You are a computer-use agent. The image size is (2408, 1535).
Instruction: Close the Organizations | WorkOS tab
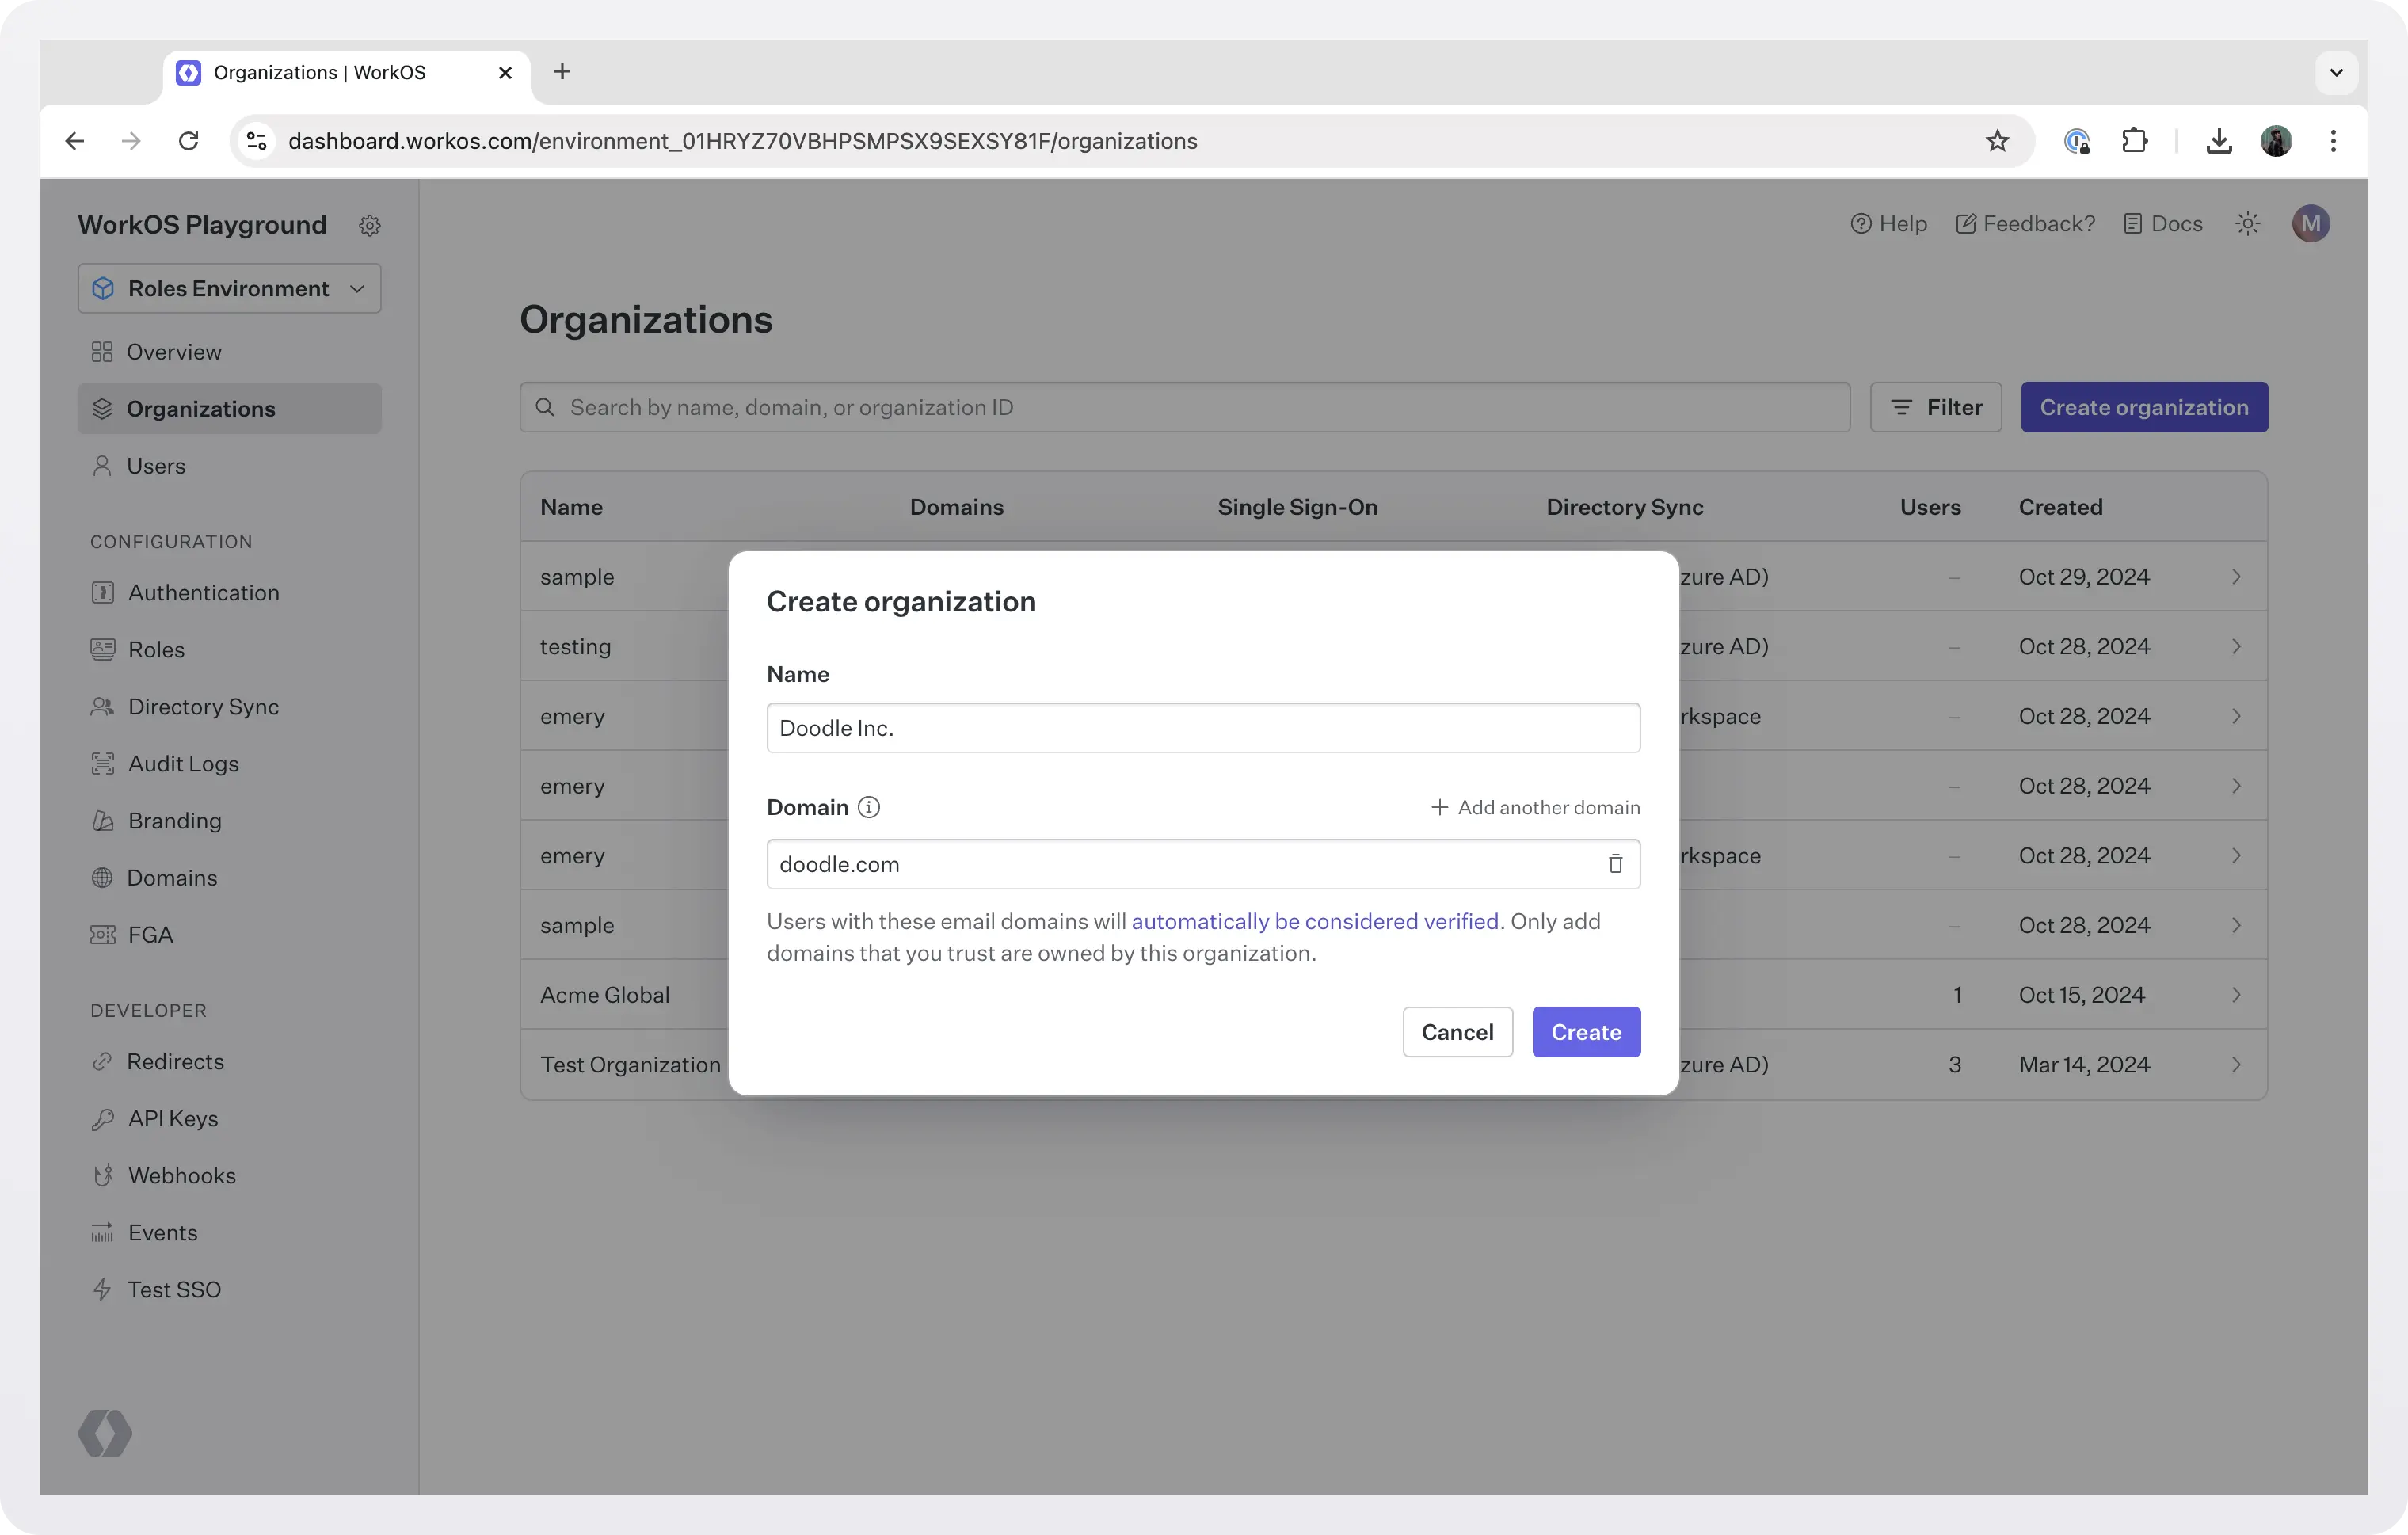(505, 73)
